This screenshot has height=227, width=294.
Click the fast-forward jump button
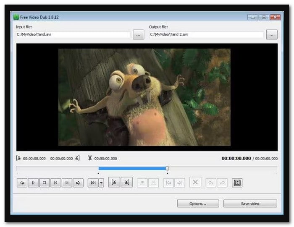coord(93,183)
